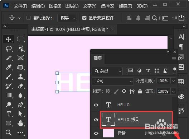Select the Lasso tool

click(x=9, y=48)
